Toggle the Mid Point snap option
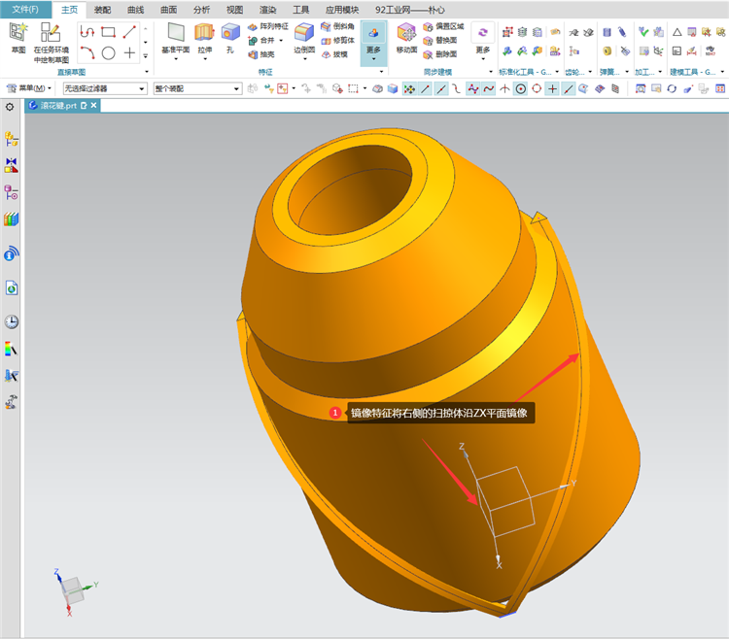The width and height of the screenshot is (729, 639). point(441,88)
